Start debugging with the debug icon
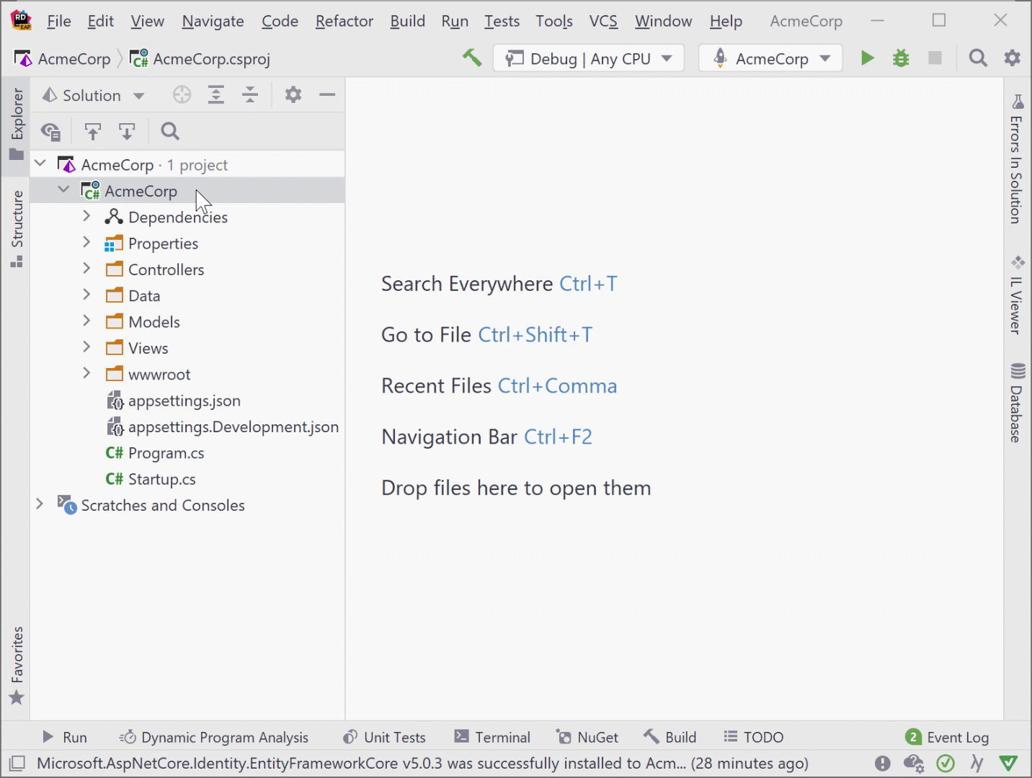The width and height of the screenshot is (1032, 778). 900,58
